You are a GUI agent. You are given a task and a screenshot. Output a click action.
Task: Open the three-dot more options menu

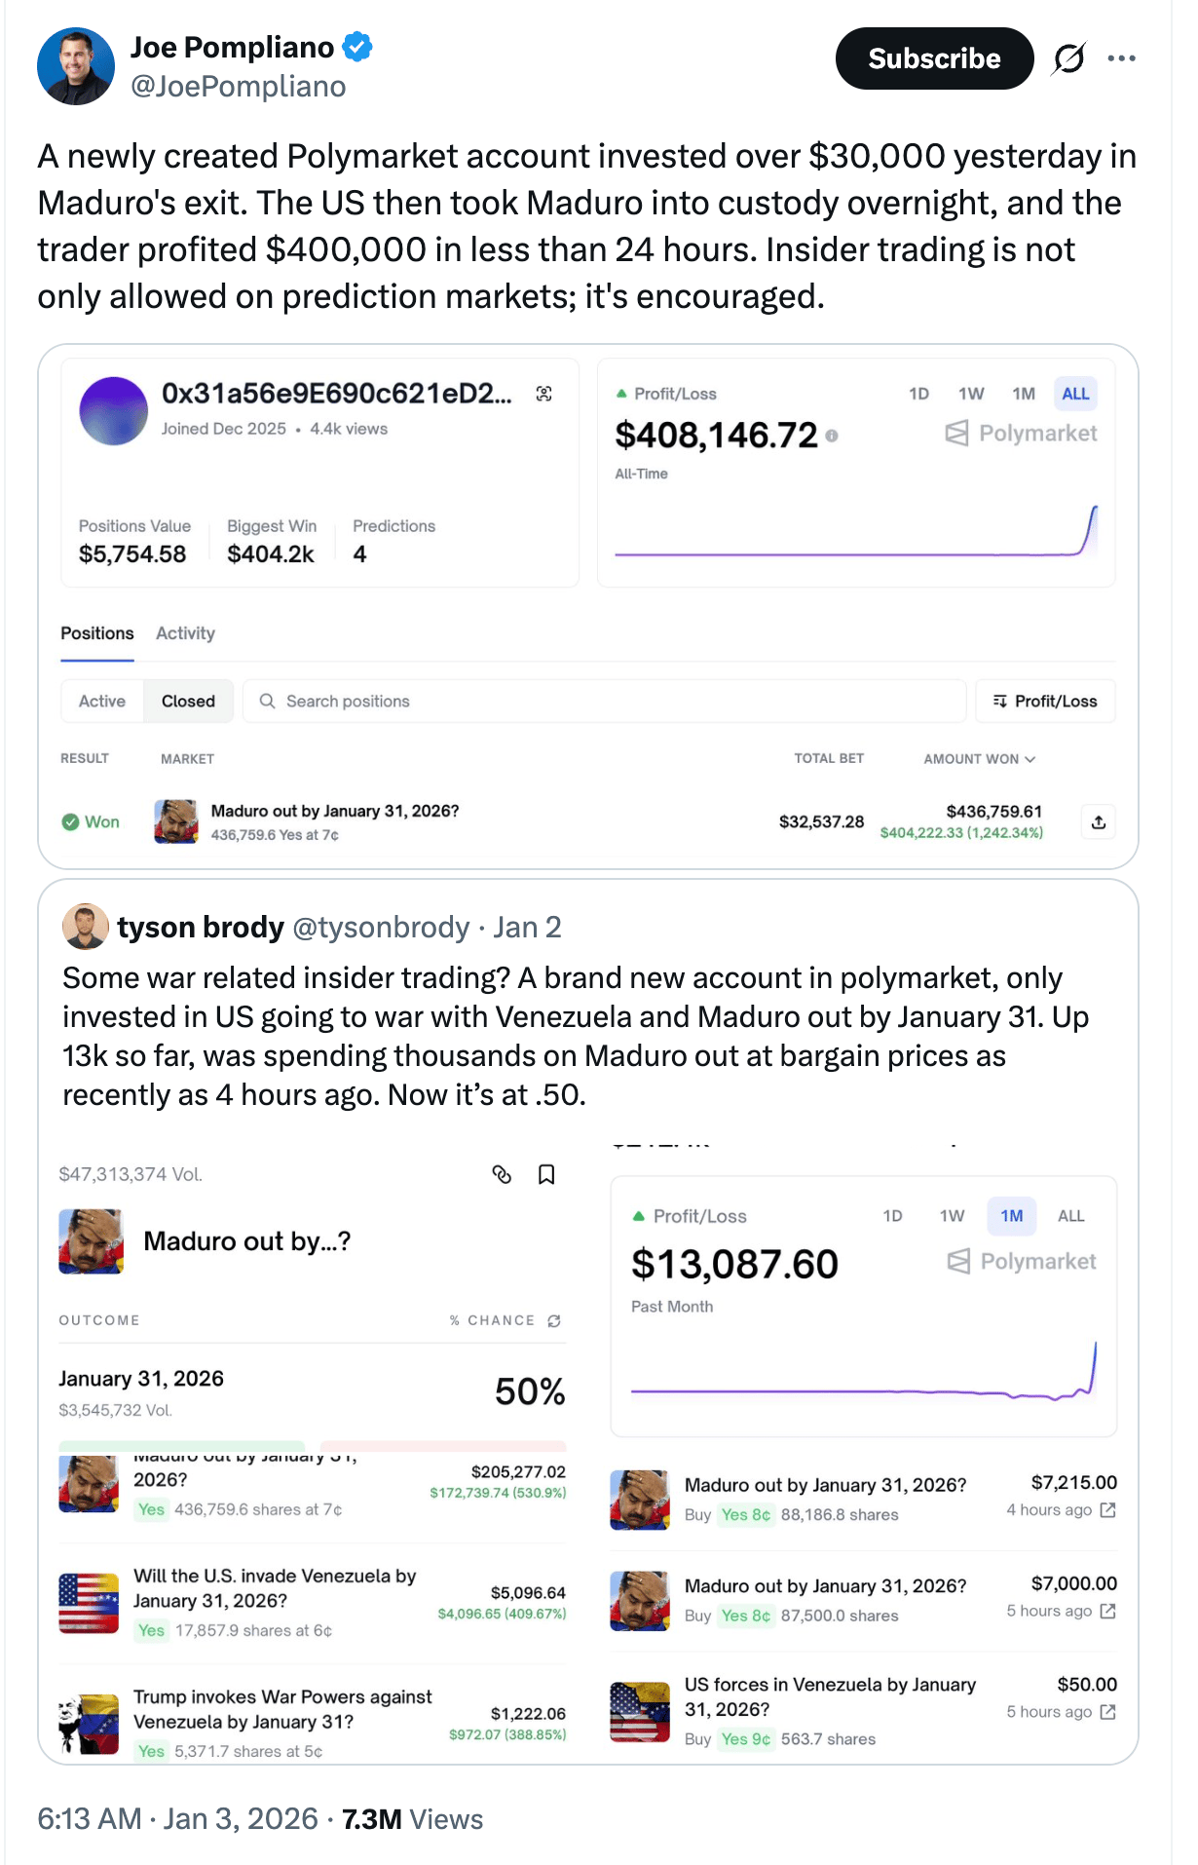(1121, 58)
